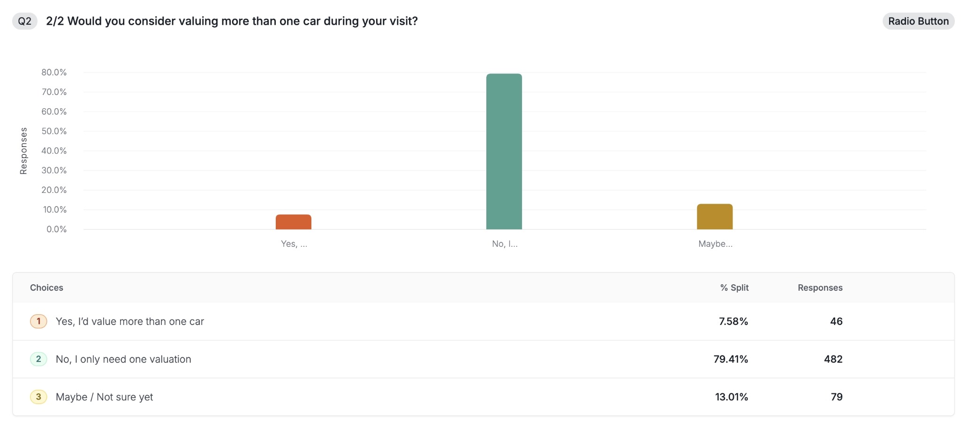Image resolution: width=967 pixels, height=428 pixels.
Task: Click the 'Yes, ...' x-axis label
Action: tap(294, 244)
